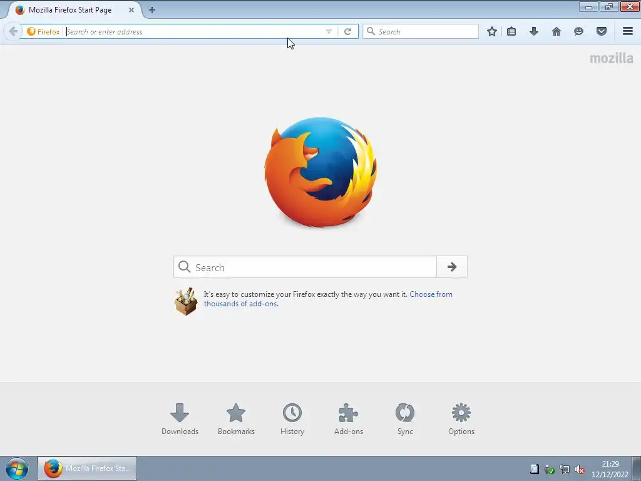Select the Mozilla Firefox Start Page tab

click(74, 10)
